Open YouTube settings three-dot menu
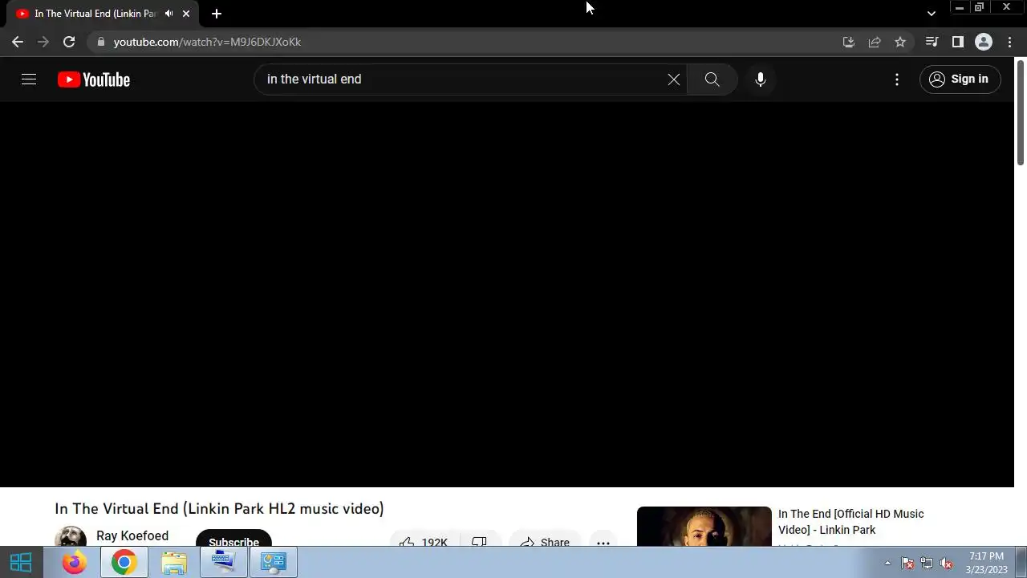 (897, 79)
